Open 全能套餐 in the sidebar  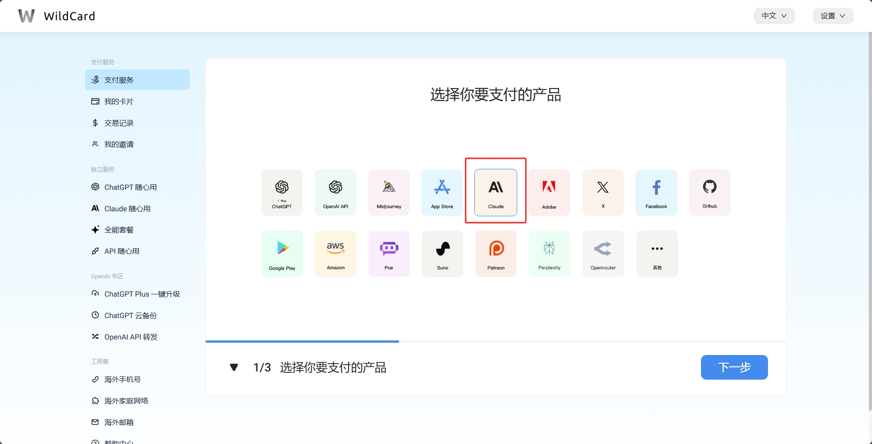[137, 230]
